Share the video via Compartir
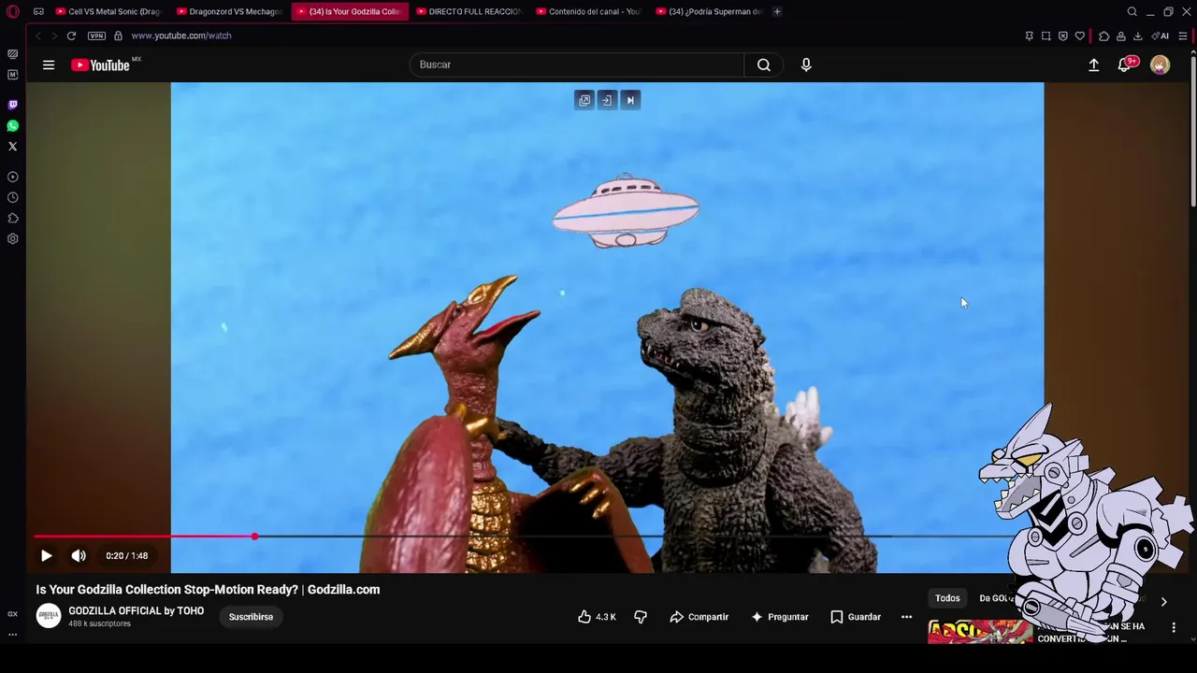 (699, 617)
